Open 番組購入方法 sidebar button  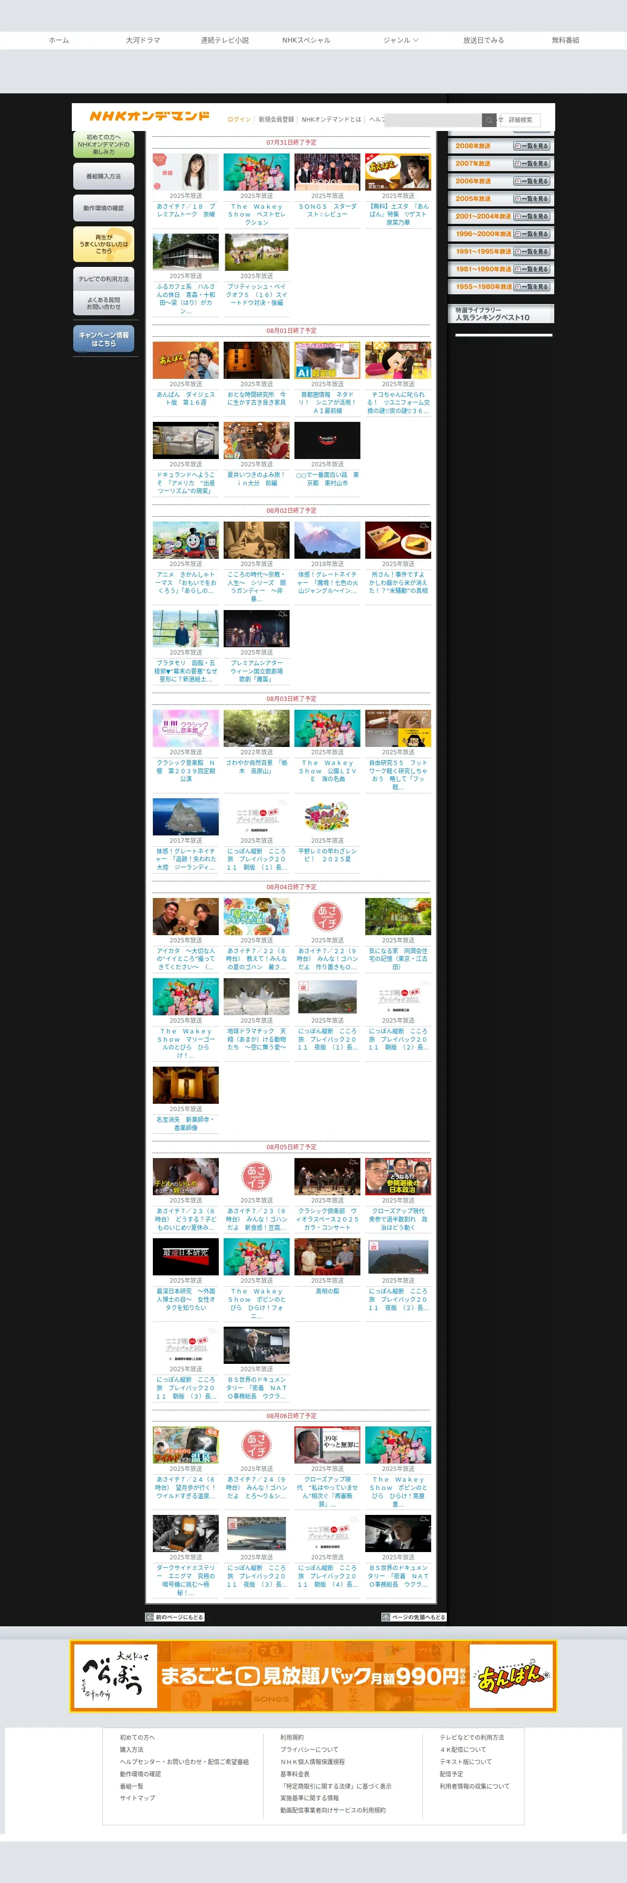pyautogui.click(x=104, y=176)
